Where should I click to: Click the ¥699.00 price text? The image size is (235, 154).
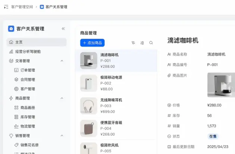click(x=107, y=112)
